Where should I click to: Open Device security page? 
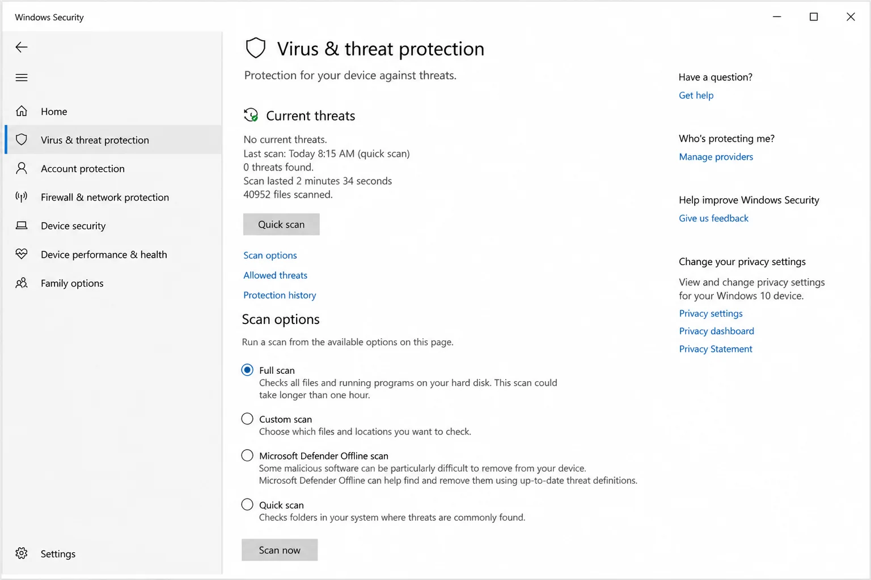113,225
